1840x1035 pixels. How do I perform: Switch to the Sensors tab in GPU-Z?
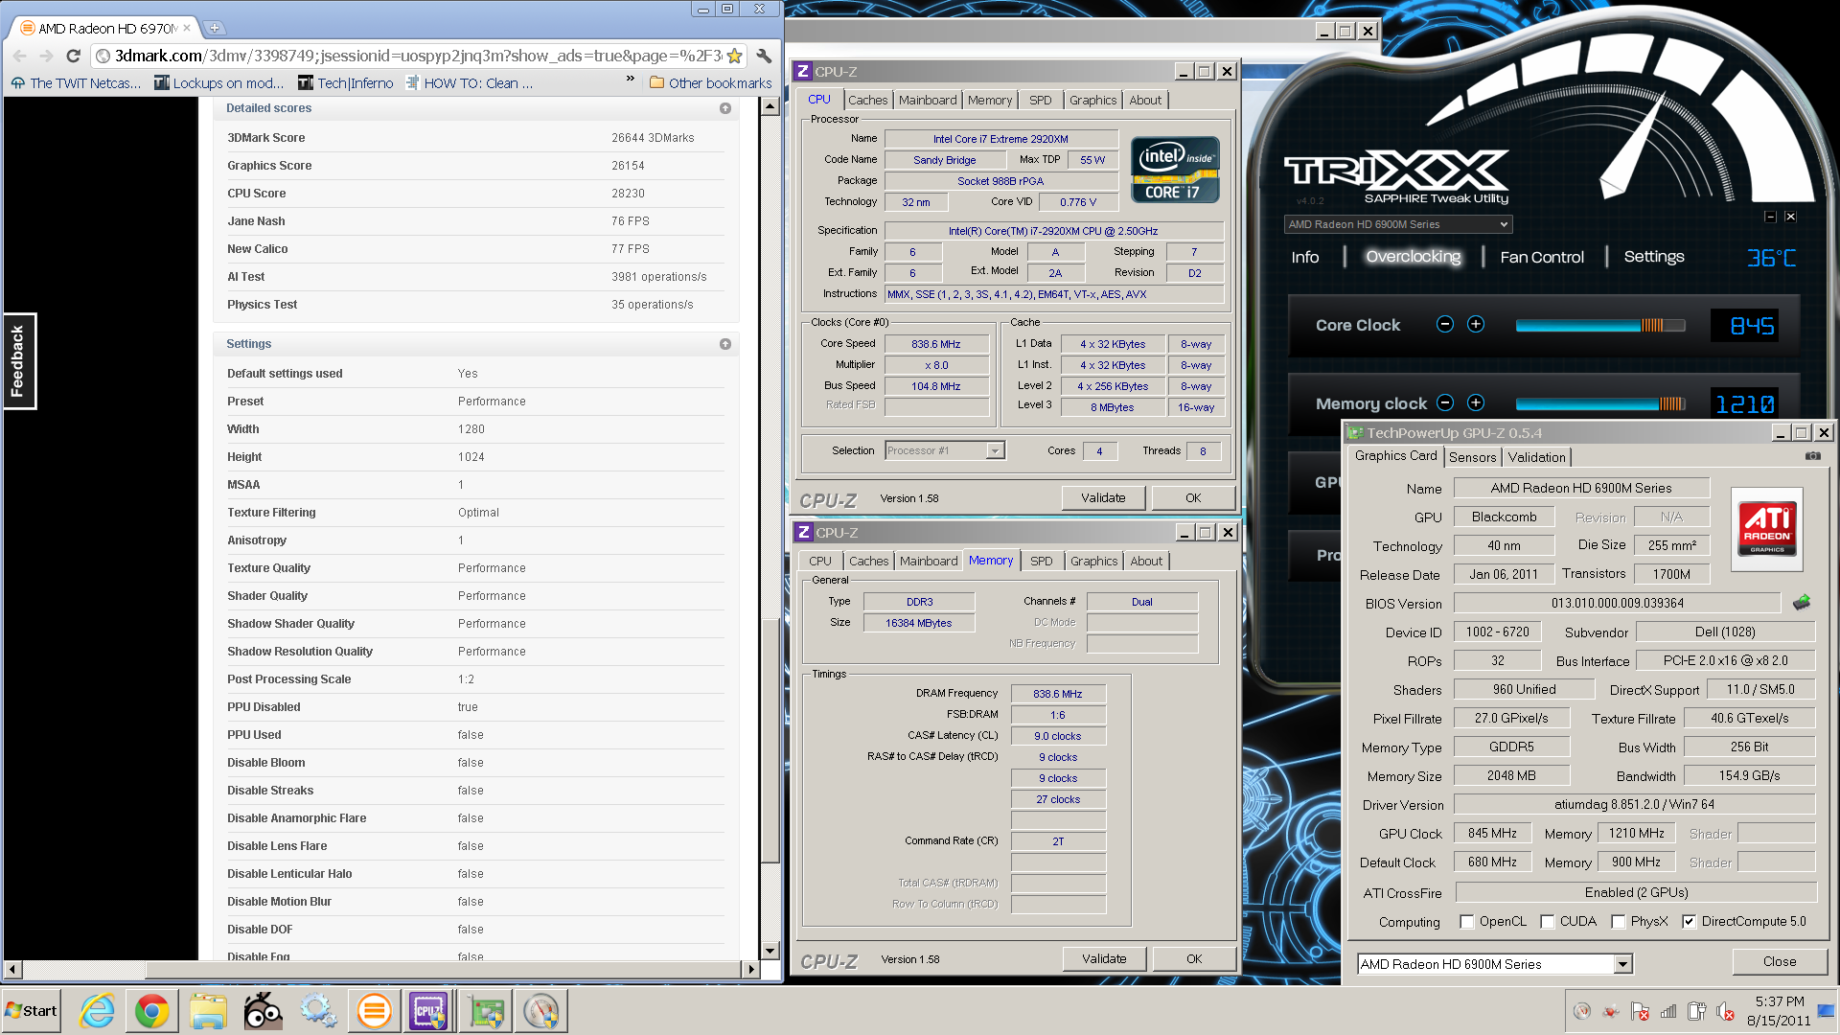(x=1472, y=457)
